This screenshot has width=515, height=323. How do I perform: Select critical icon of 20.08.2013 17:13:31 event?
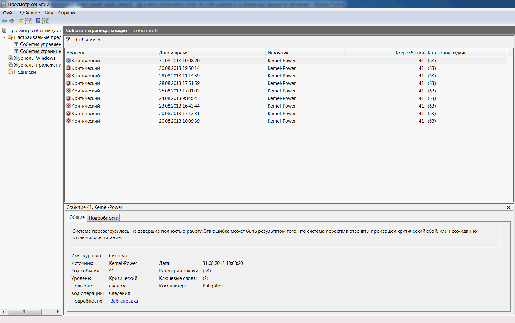tap(68, 114)
